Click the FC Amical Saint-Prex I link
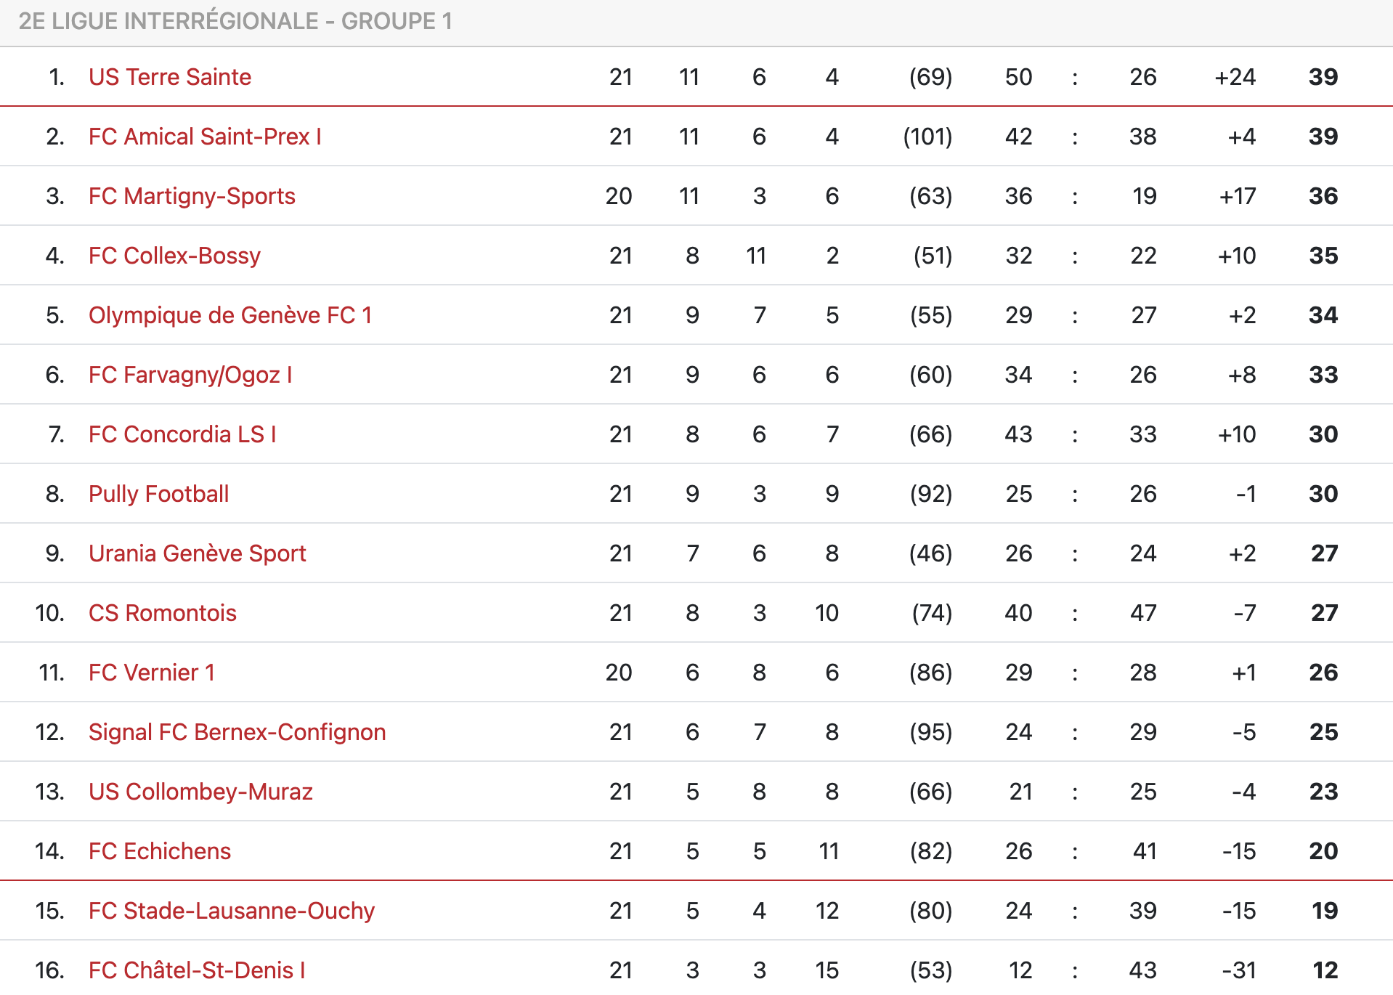 (x=204, y=137)
